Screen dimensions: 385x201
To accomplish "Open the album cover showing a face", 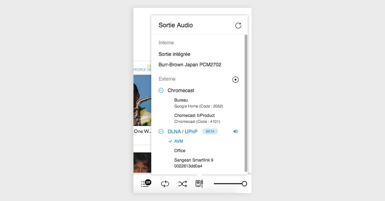I will coord(142,163).
